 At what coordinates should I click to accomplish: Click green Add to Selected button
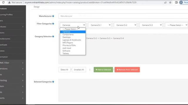point(103,70)
